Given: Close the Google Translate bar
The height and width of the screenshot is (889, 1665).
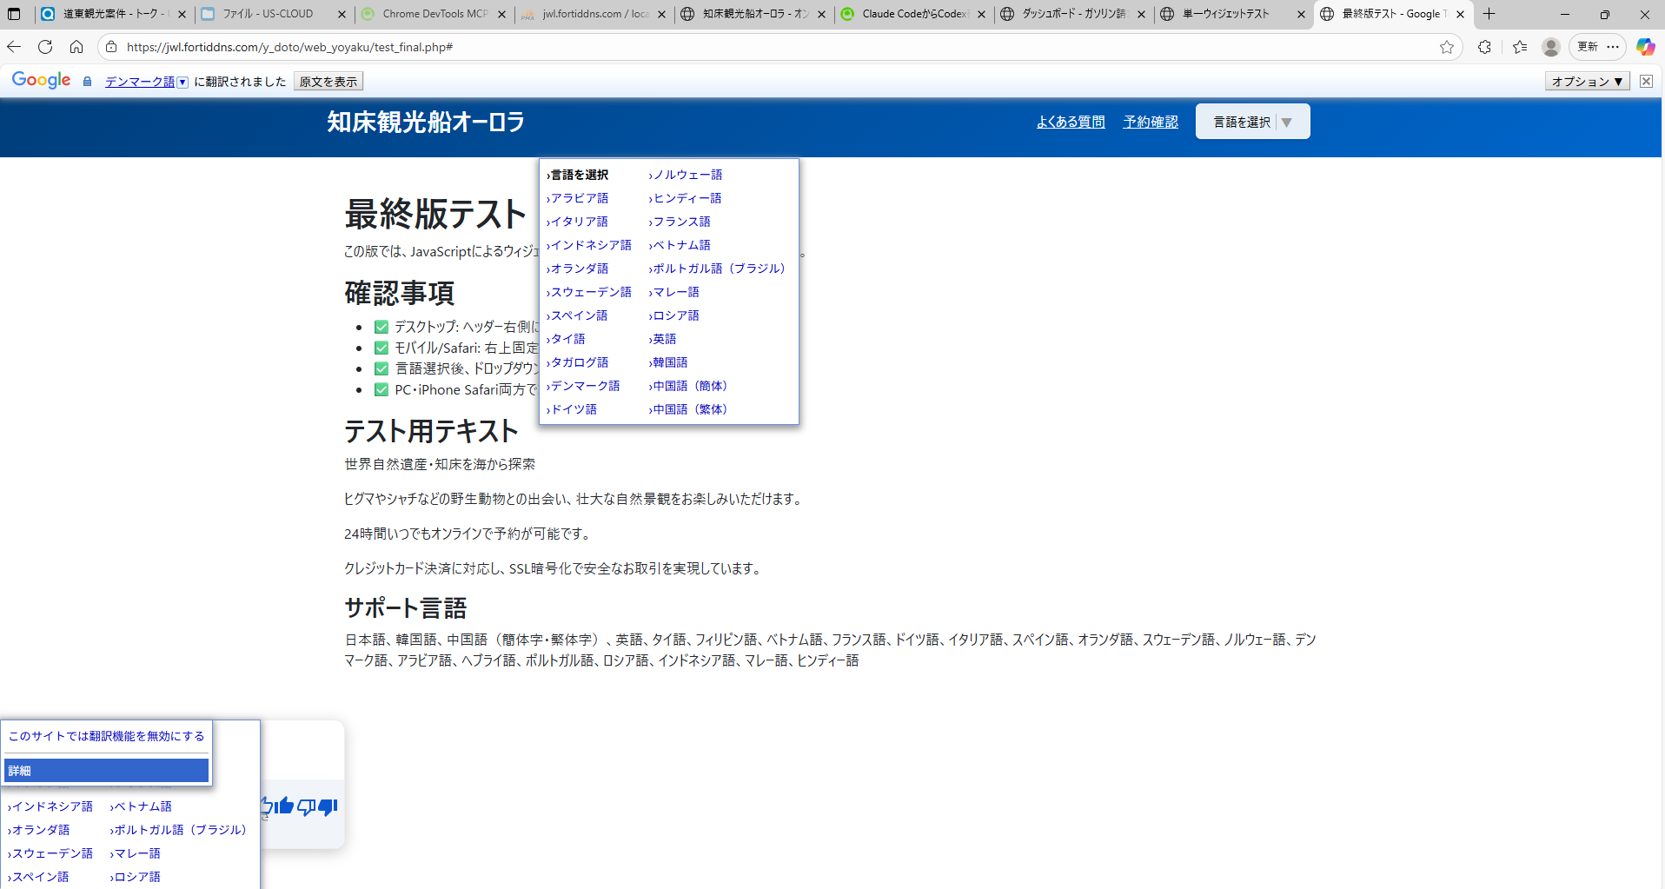Looking at the screenshot, I should [x=1646, y=81].
